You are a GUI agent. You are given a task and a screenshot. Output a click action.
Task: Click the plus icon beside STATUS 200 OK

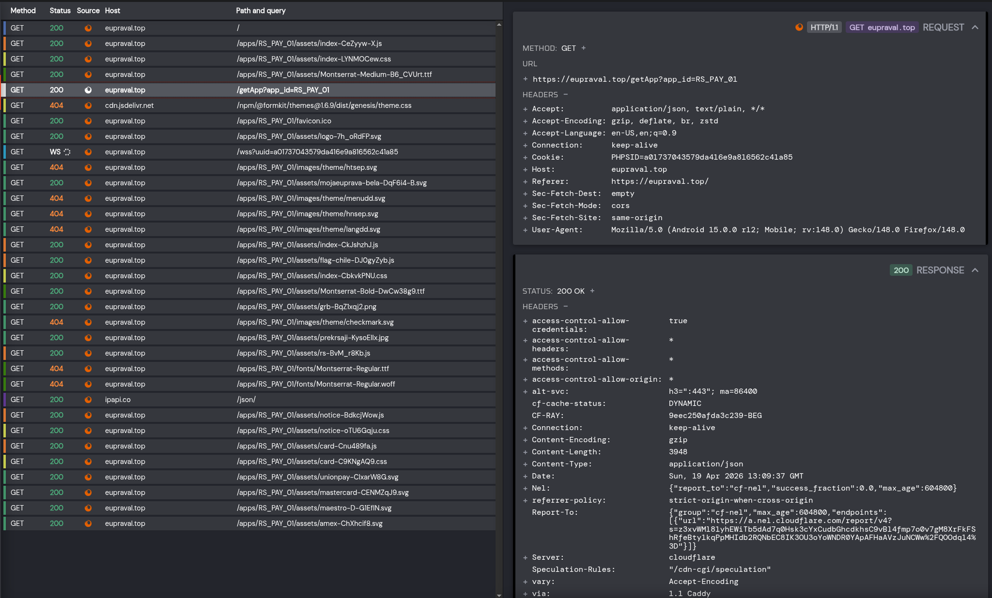[x=592, y=291]
